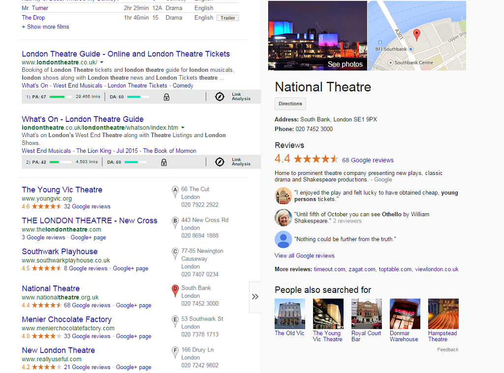504x373 pixels.
Task: Open the Trailer button for The Drop
Action: pos(227,18)
